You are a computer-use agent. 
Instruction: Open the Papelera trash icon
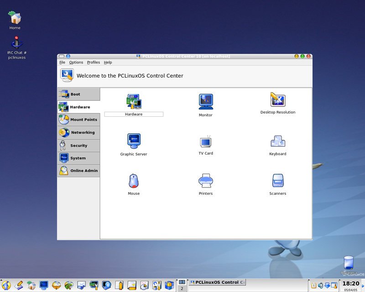tap(349, 265)
